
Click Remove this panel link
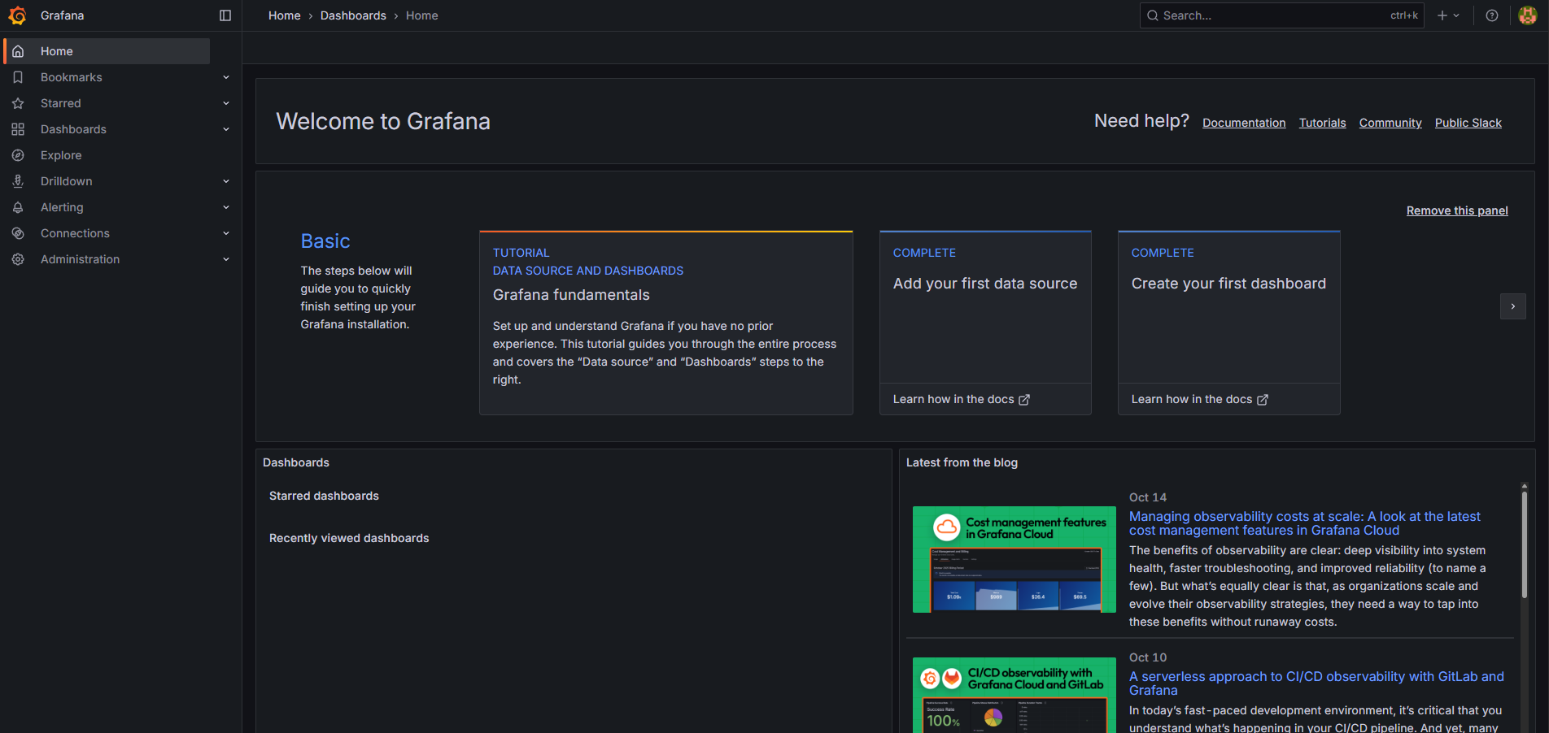coord(1457,210)
